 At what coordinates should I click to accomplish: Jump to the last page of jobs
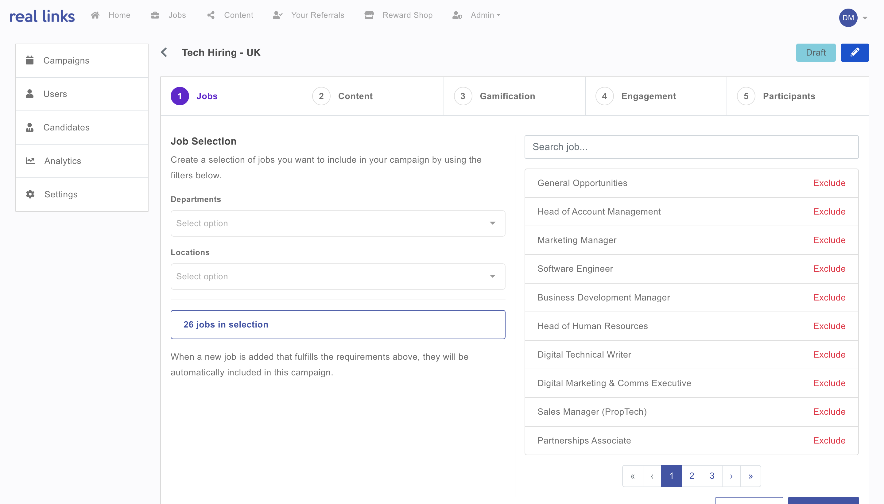(x=750, y=476)
